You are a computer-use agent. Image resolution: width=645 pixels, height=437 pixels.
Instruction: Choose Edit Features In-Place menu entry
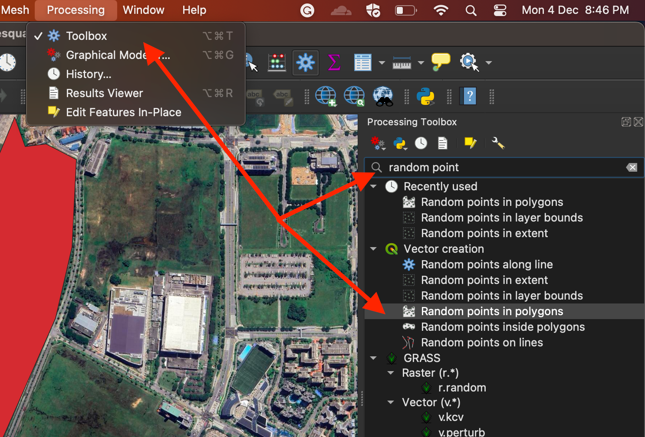click(x=136, y=112)
